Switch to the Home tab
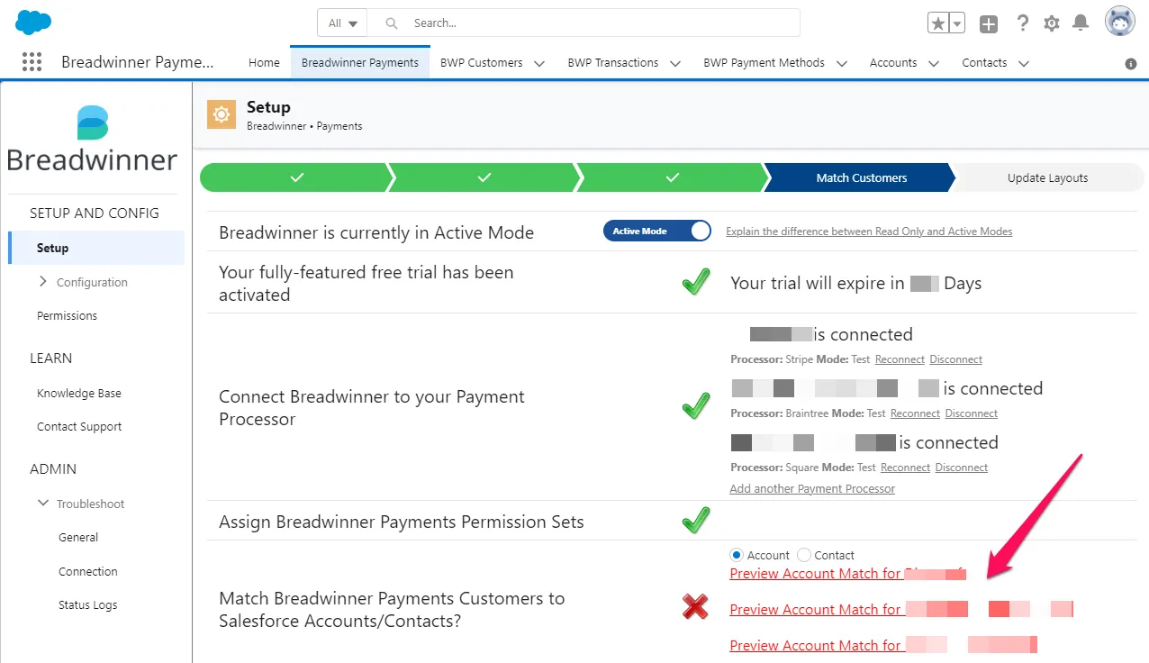Viewport: 1149px width, 663px height. point(264,63)
